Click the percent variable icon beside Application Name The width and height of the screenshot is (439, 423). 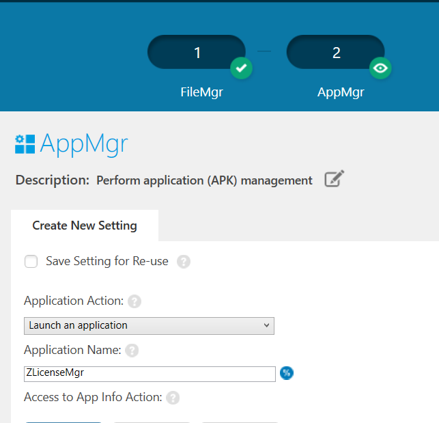[287, 373]
